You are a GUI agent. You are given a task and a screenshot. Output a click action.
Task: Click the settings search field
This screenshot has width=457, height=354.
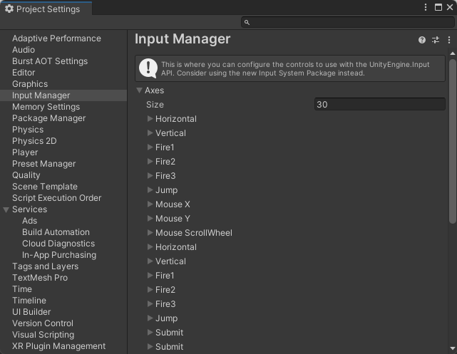348,22
